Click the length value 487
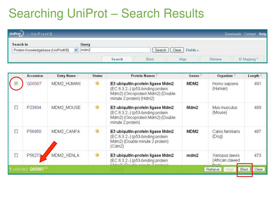275x206 pixels. [258, 131]
